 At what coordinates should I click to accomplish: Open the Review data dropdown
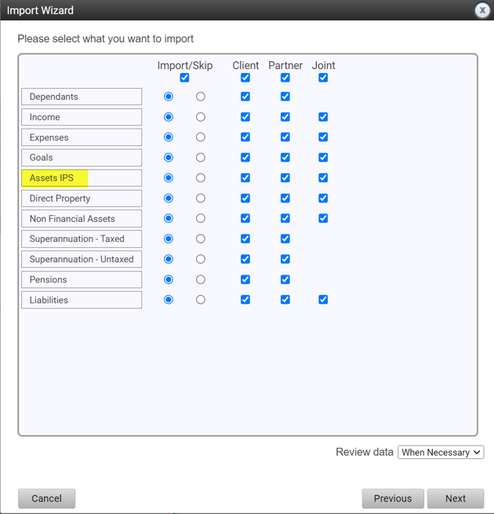[x=441, y=453]
